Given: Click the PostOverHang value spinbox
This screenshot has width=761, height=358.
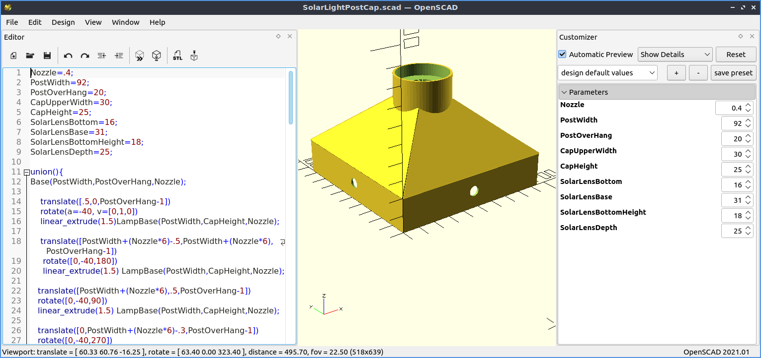Looking at the screenshot, I should click(737, 139).
